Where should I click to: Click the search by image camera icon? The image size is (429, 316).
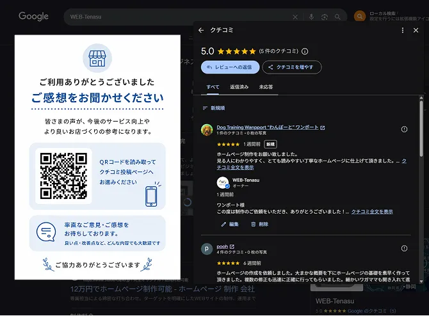point(325,17)
